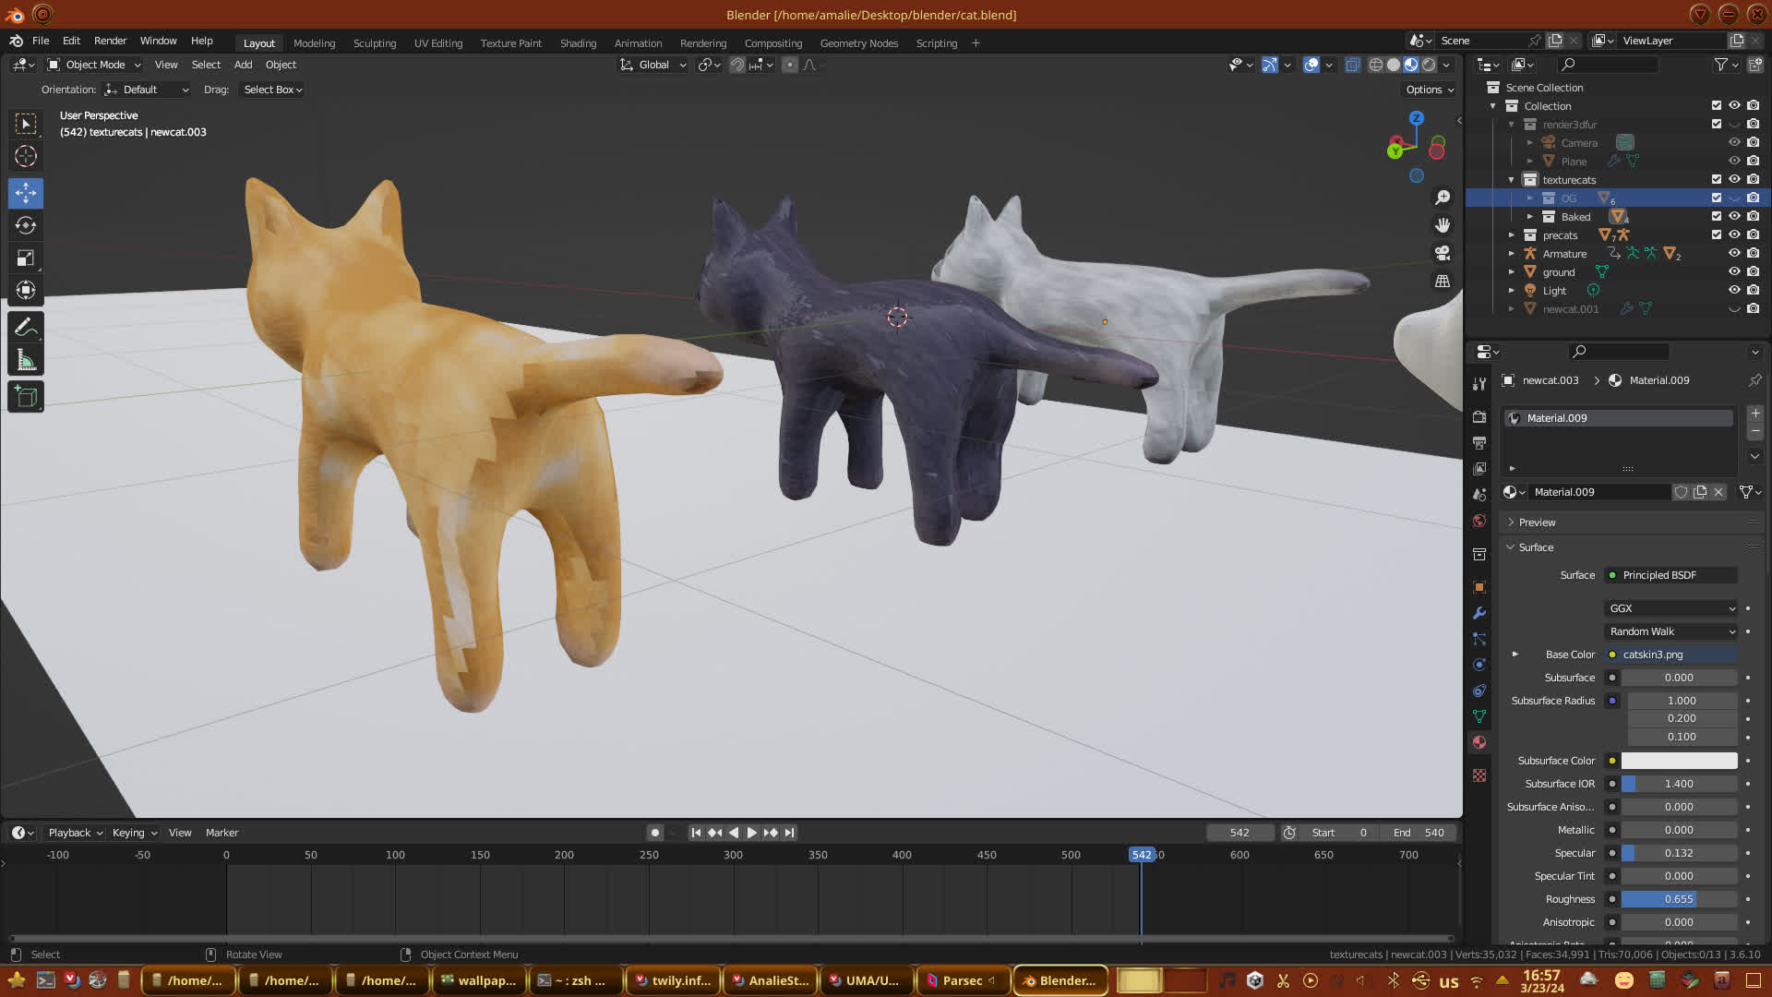The width and height of the screenshot is (1772, 997).
Task: Choose the Add Cube tool
Action: [26, 397]
